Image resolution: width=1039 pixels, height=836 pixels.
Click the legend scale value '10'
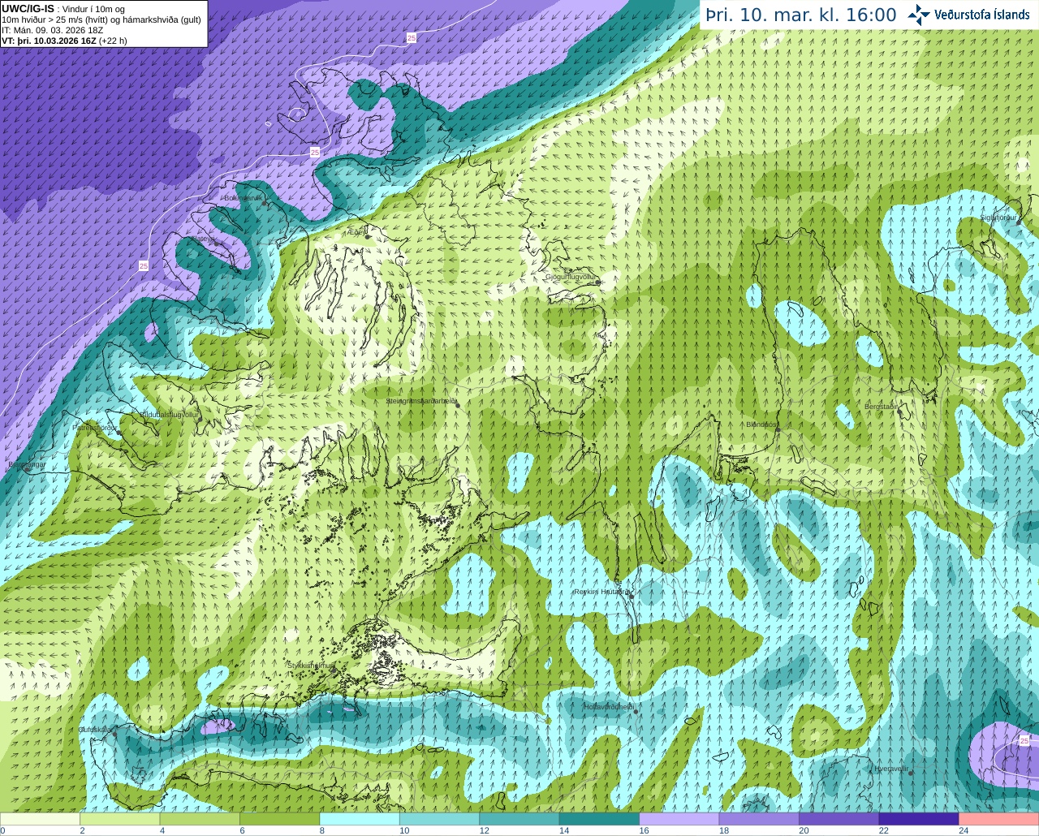(x=404, y=830)
